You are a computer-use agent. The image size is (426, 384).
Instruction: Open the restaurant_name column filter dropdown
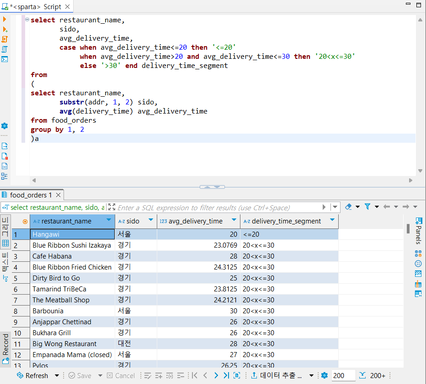pyautogui.click(x=109, y=220)
